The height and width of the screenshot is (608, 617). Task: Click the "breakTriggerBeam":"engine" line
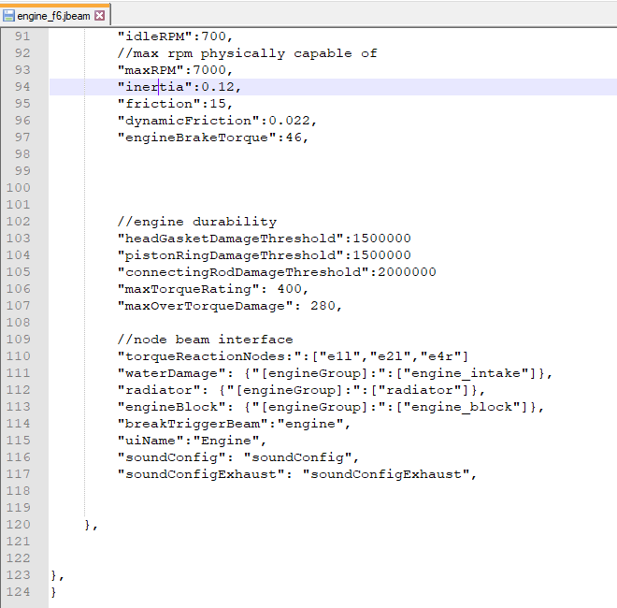pos(234,424)
